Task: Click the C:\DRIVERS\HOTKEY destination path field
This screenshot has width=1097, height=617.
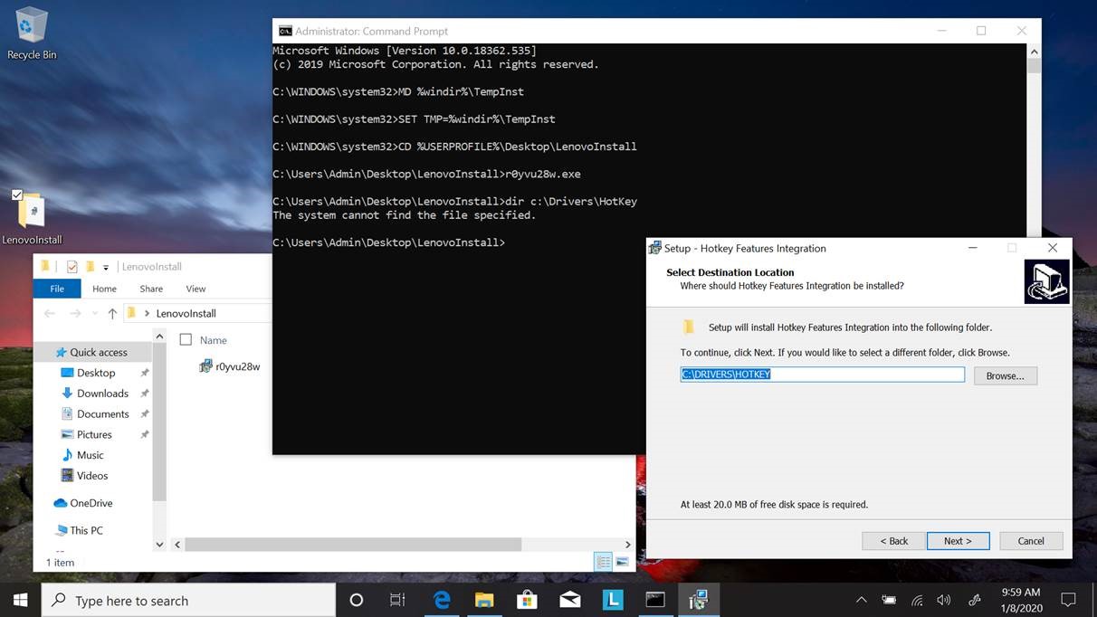Action: click(822, 375)
